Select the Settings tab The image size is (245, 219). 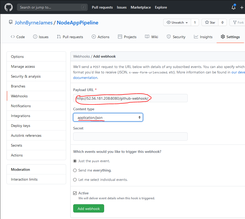point(230,37)
